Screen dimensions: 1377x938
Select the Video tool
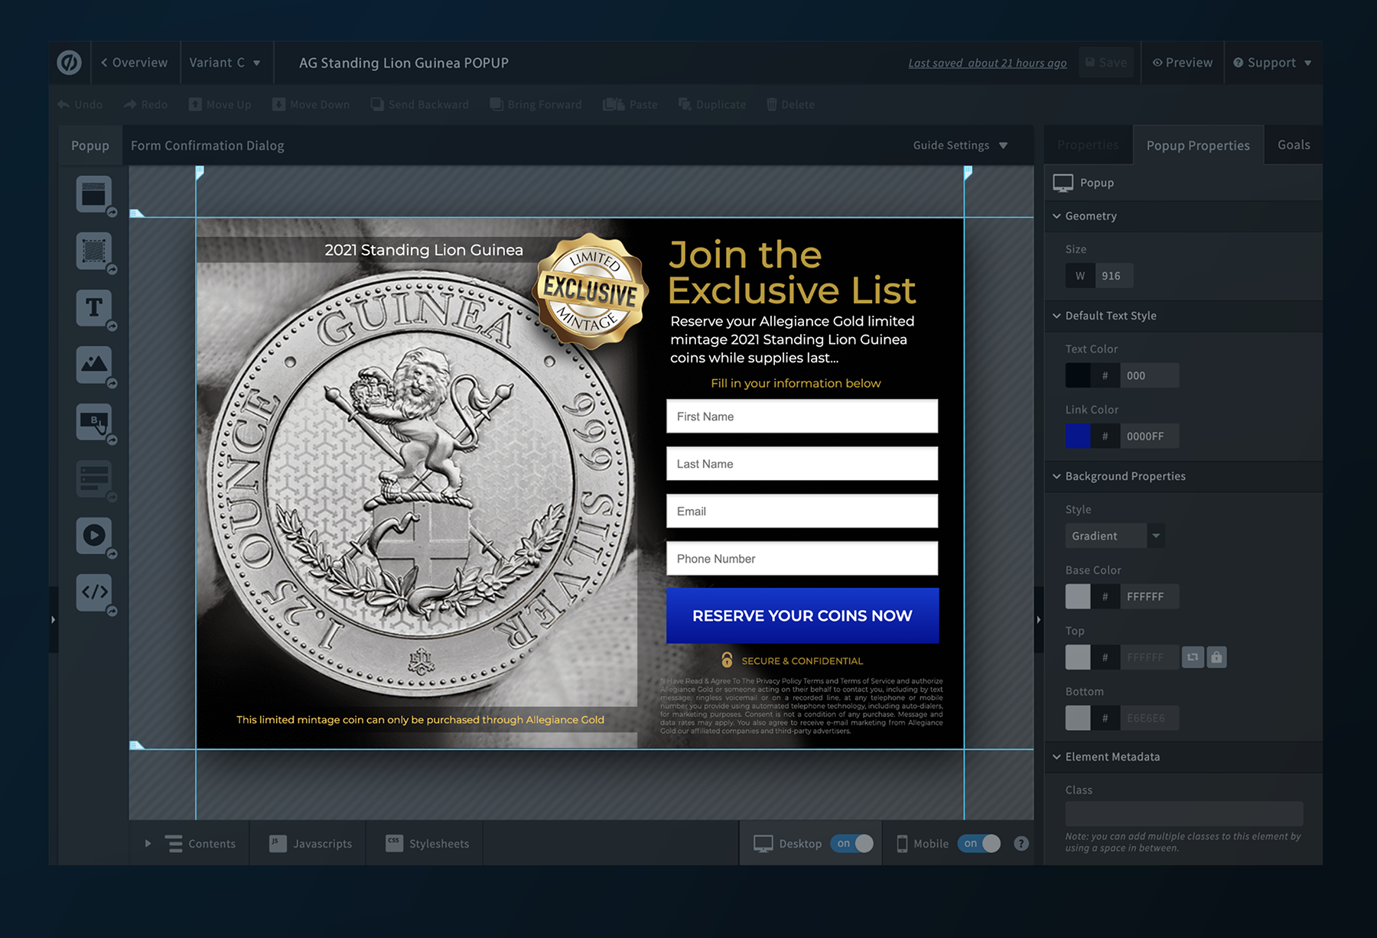(x=94, y=535)
